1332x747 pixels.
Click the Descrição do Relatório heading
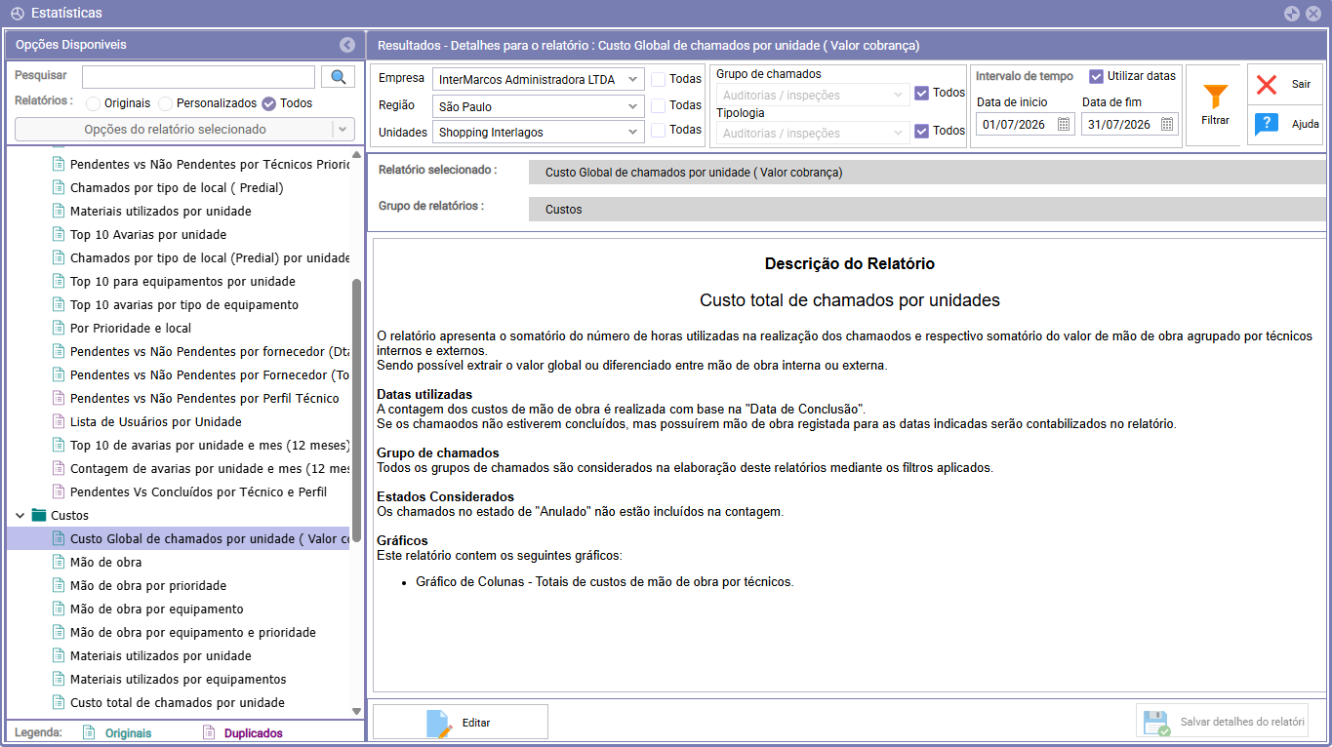click(x=850, y=263)
